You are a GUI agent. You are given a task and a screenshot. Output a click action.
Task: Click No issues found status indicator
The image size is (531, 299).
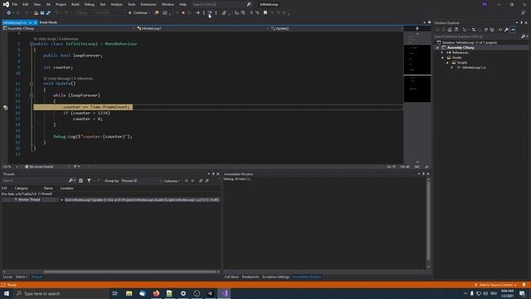(39, 167)
